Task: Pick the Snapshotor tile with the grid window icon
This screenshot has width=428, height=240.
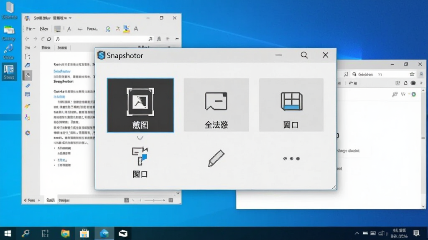Action: tap(291, 105)
